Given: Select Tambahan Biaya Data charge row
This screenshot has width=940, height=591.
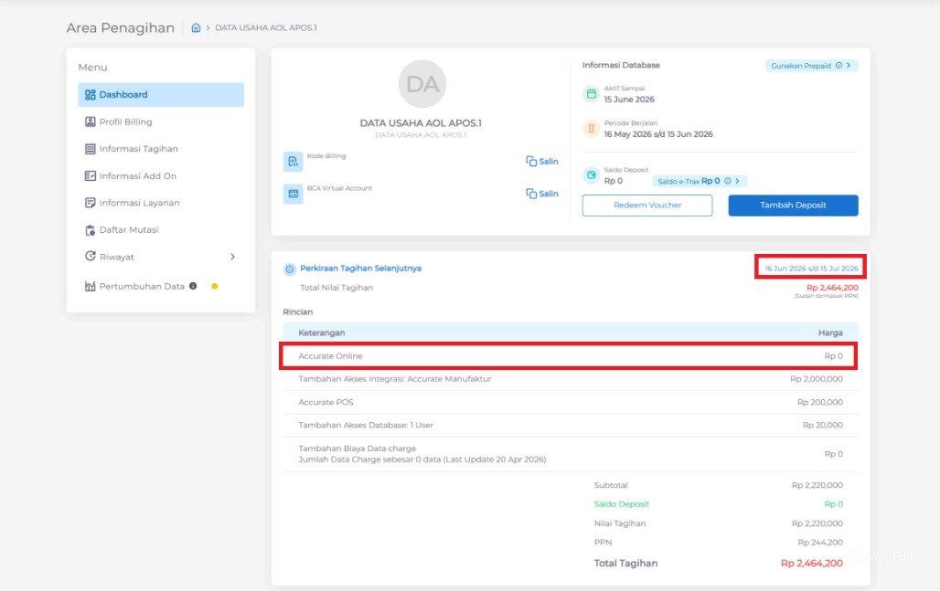Looking at the screenshot, I should pos(570,454).
